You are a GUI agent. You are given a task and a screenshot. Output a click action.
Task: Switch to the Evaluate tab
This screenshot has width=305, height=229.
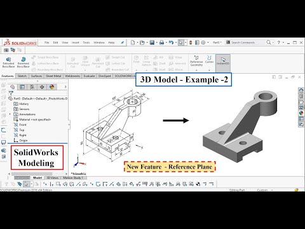coord(89,76)
